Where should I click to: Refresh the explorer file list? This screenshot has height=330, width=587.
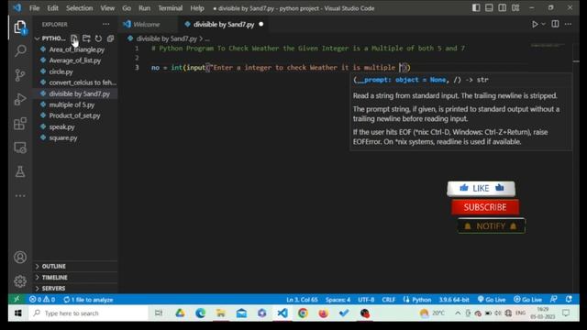98,38
